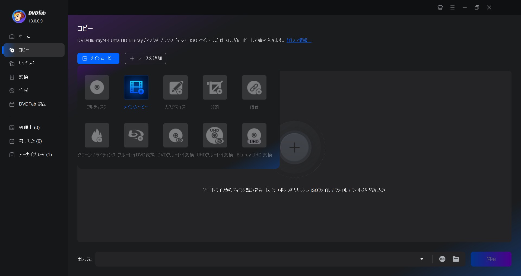Open the skin/theme shirt icon in title bar
The image size is (521, 276).
(440, 8)
